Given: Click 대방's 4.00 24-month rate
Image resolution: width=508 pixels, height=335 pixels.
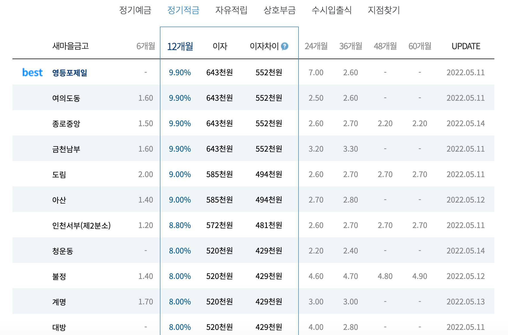Looking at the screenshot, I should [316, 327].
